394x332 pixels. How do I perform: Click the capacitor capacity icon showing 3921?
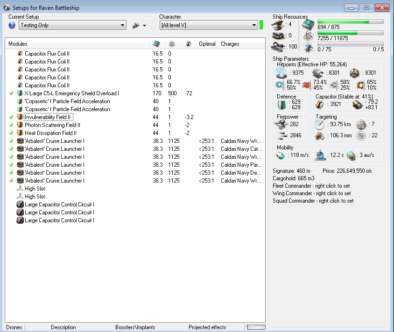(x=320, y=105)
